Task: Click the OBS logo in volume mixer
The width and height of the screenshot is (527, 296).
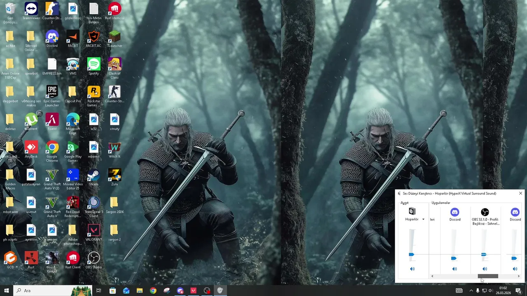Action: coord(485,212)
